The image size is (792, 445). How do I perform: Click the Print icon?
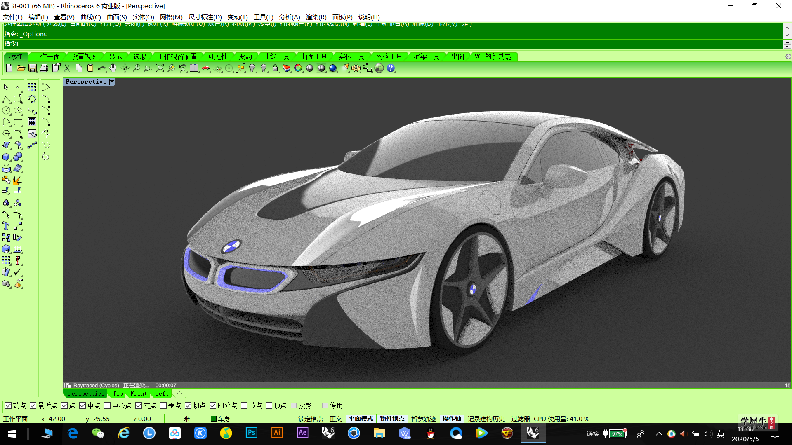click(44, 68)
